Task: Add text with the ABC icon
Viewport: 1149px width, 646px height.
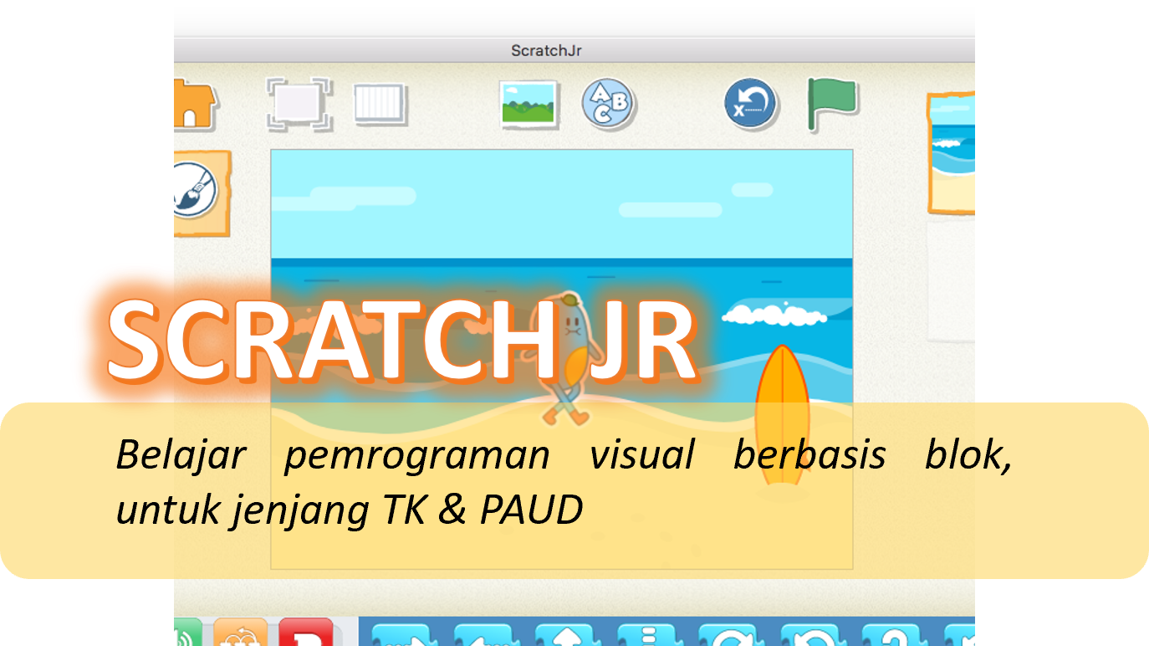Action: (609, 105)
